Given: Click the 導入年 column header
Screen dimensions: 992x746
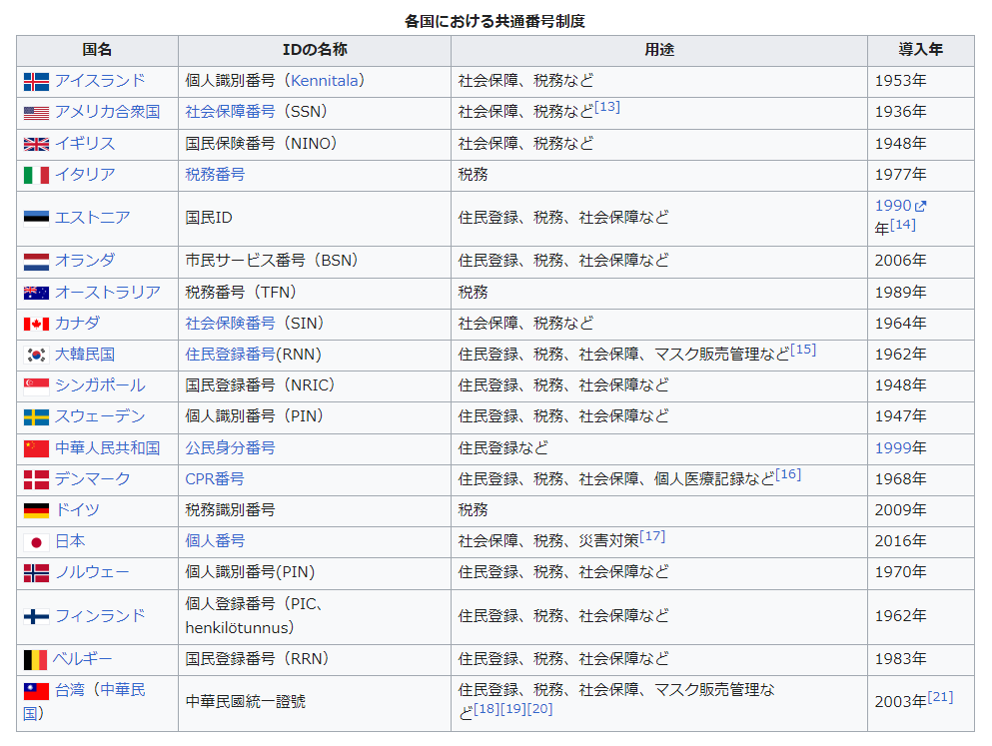Looking at the screenshot, I should coord(920,50).
